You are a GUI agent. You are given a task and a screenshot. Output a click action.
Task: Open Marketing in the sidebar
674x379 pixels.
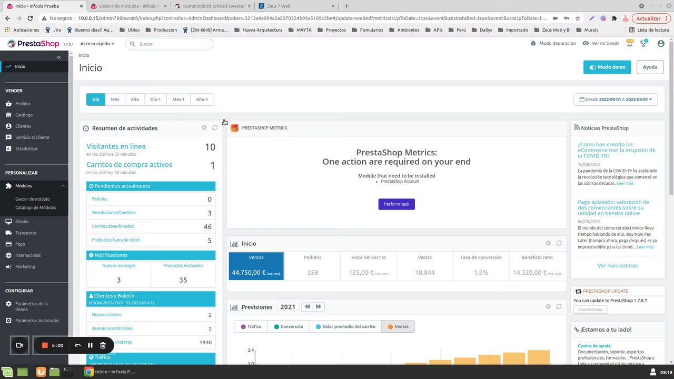click(25, 266)
